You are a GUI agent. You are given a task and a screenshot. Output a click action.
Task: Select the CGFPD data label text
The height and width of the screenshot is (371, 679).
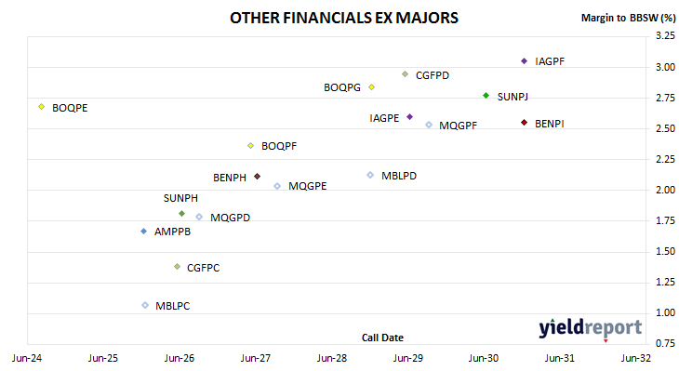pos(433,75)
